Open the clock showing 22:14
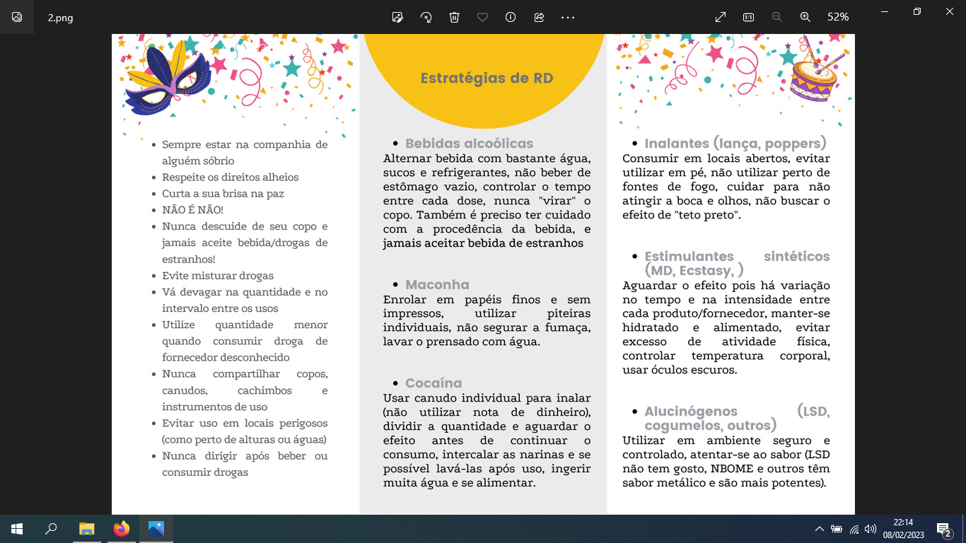 click(903, 529)
